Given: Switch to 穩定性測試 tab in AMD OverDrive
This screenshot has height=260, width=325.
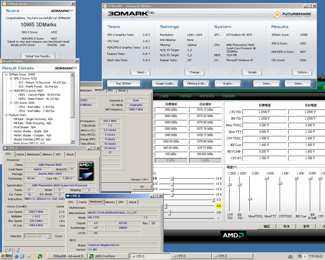Looking at the screenshot, I should pyautogui.click(x=207, y=96).
